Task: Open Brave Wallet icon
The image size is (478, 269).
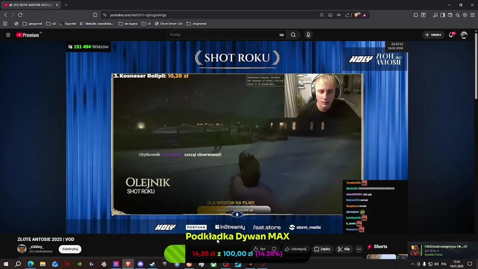Action: pyautogui.click(x=450, y=15)
